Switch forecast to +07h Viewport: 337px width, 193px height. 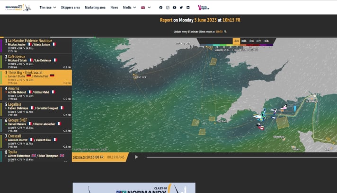[x=258, y=41]
